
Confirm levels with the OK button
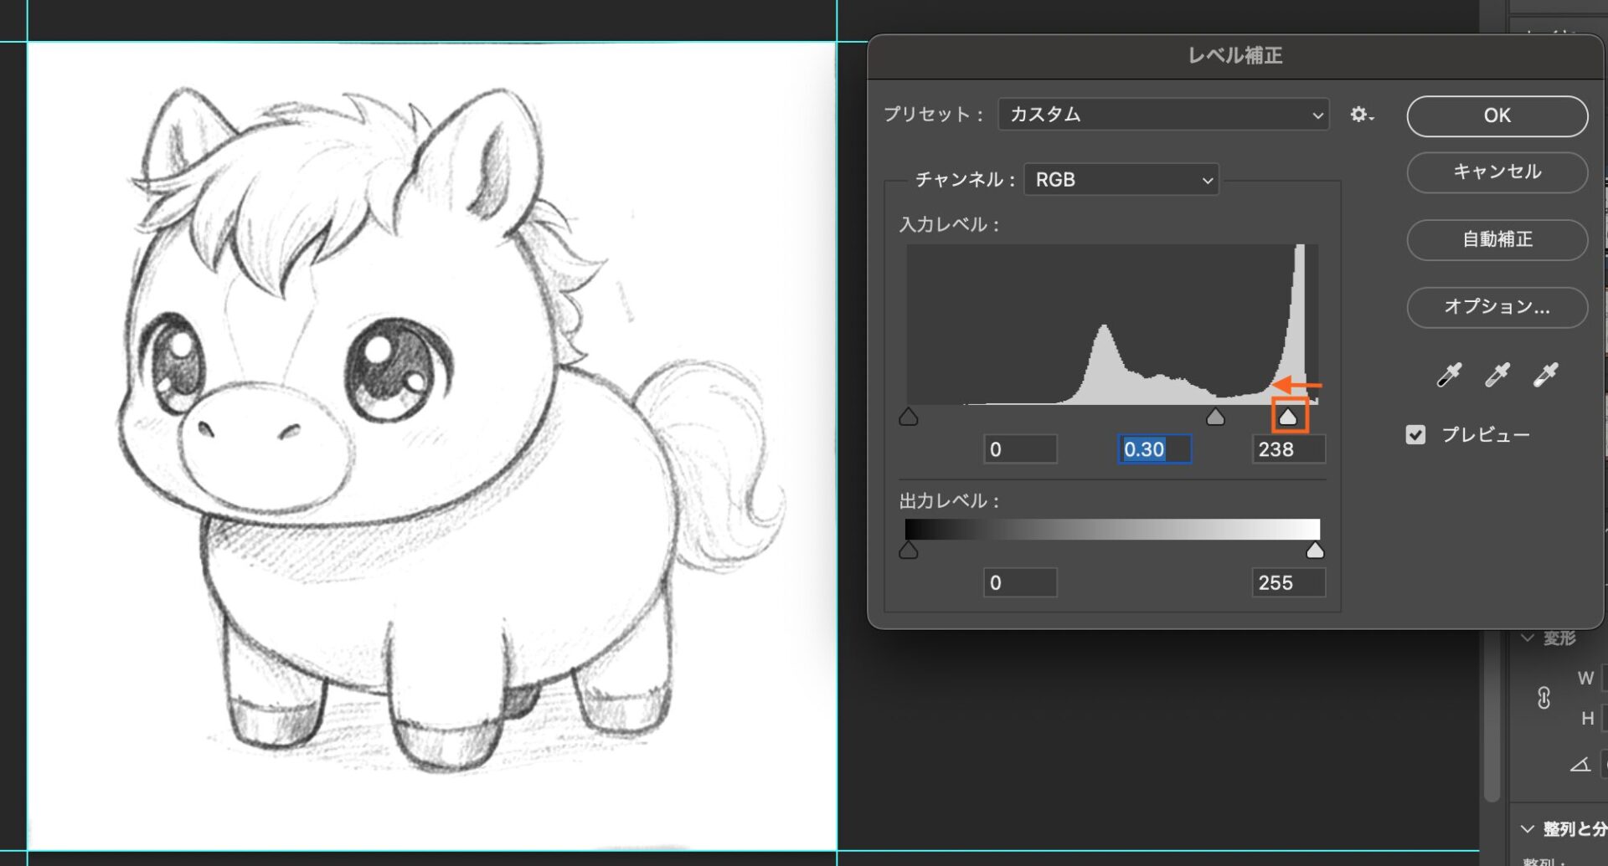1497,115
